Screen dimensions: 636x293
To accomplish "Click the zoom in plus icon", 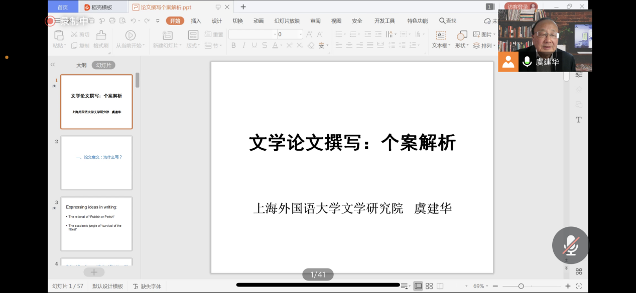I will [x=568, y=286].
